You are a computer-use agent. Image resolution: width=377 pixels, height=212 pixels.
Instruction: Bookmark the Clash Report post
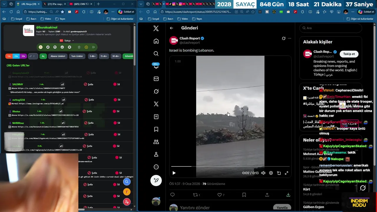pyautogui.click(x=244, y=195)
